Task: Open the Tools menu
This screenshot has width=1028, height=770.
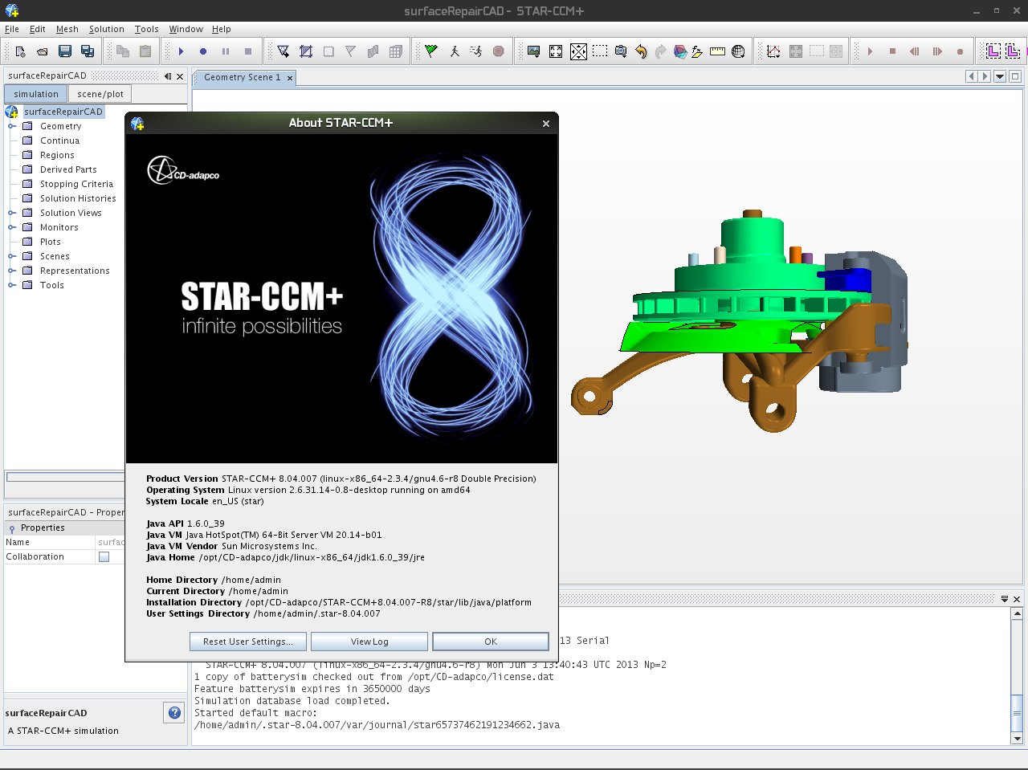Action: 147,29
